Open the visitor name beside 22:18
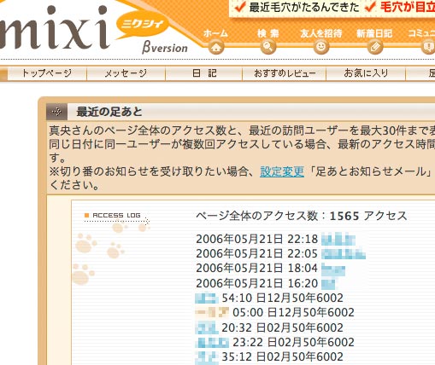The height and width of the screenshot is (365, 435). tap(338, 239)
